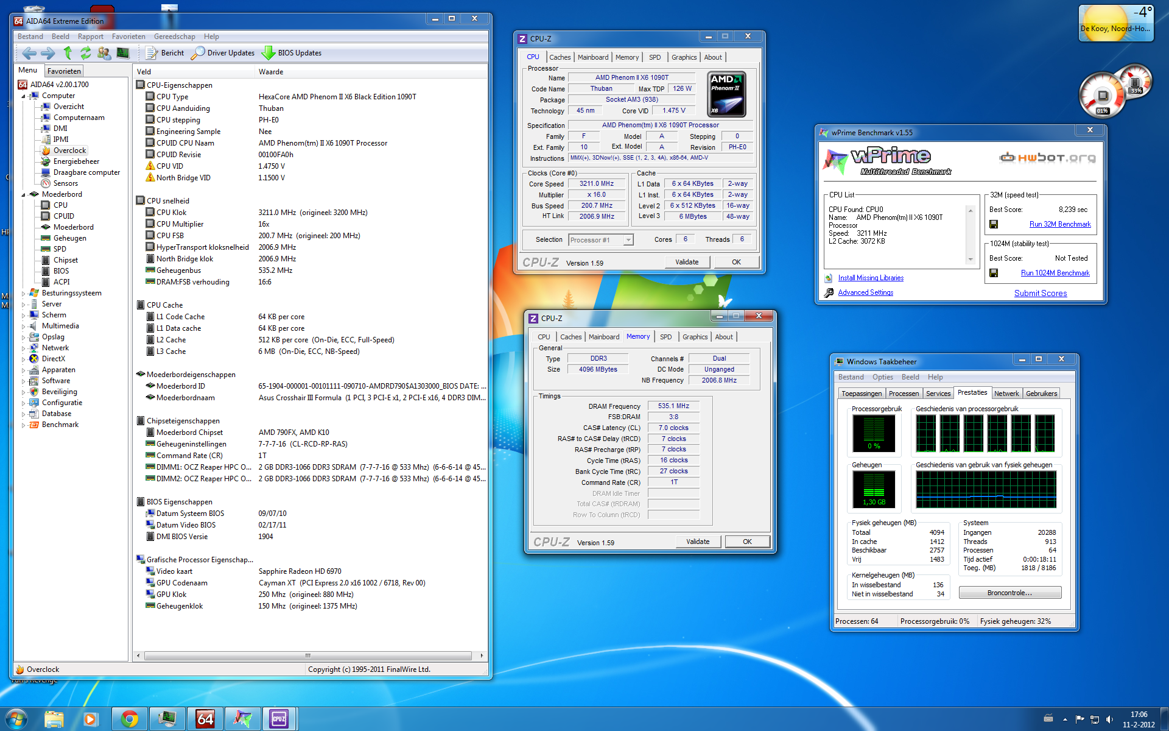Select Geheugen under Moederbord in AIDA64
The width and height of the screenshot is (1169, 731).
point(64,238)
